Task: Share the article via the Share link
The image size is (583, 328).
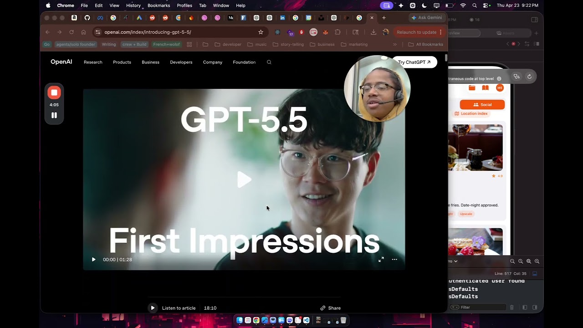Action: point(331,308)
